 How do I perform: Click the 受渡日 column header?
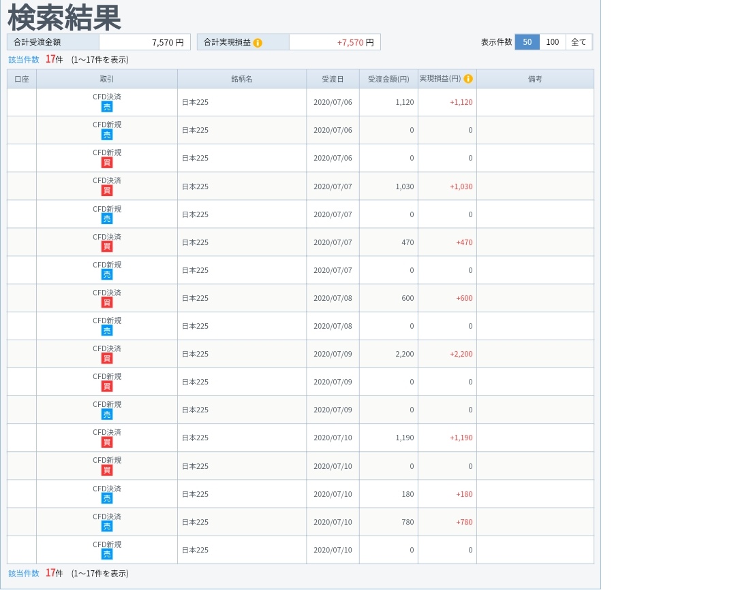click(333, 79)
